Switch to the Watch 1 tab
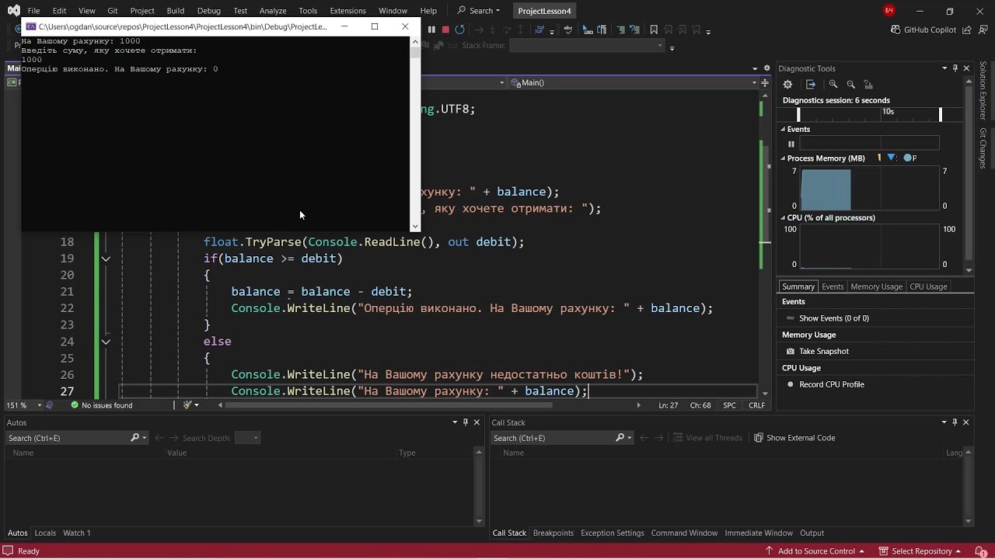 coord(76,533)
